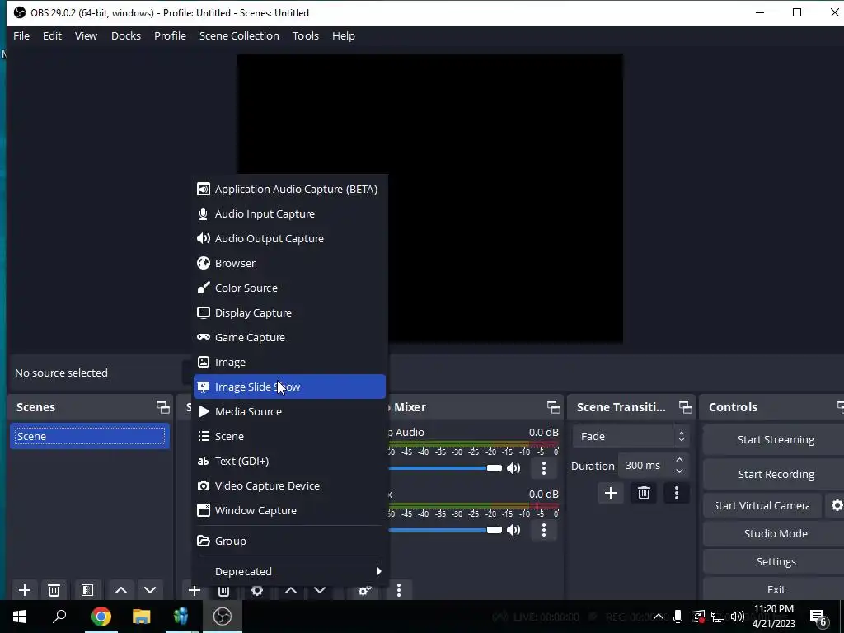Viewport: 844px width, 633px height.
Task: Pick Scene from the sources menu
Action: point(289,437)
